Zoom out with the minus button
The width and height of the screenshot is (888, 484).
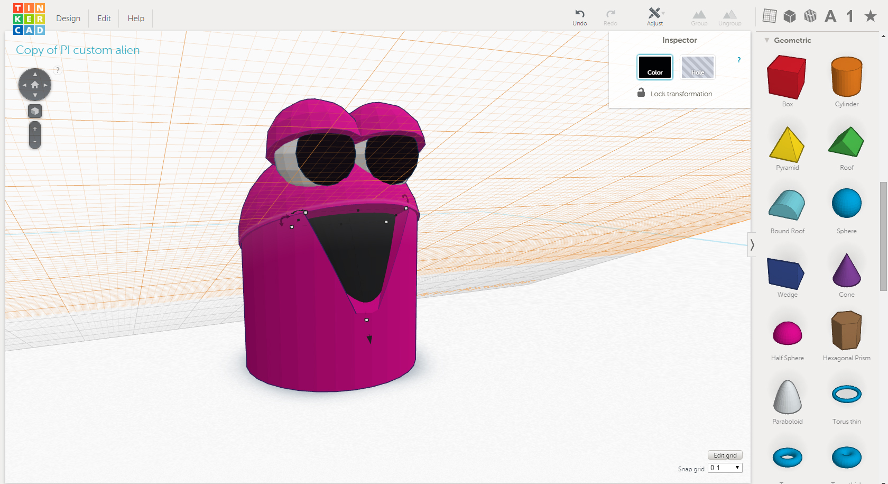(35, 142)
